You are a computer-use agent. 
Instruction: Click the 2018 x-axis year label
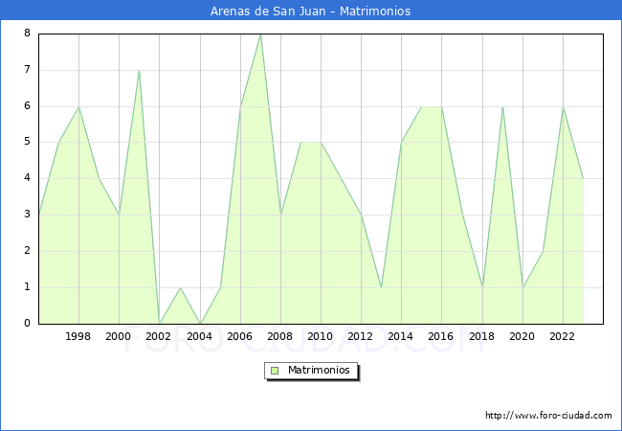click(482, 336)
